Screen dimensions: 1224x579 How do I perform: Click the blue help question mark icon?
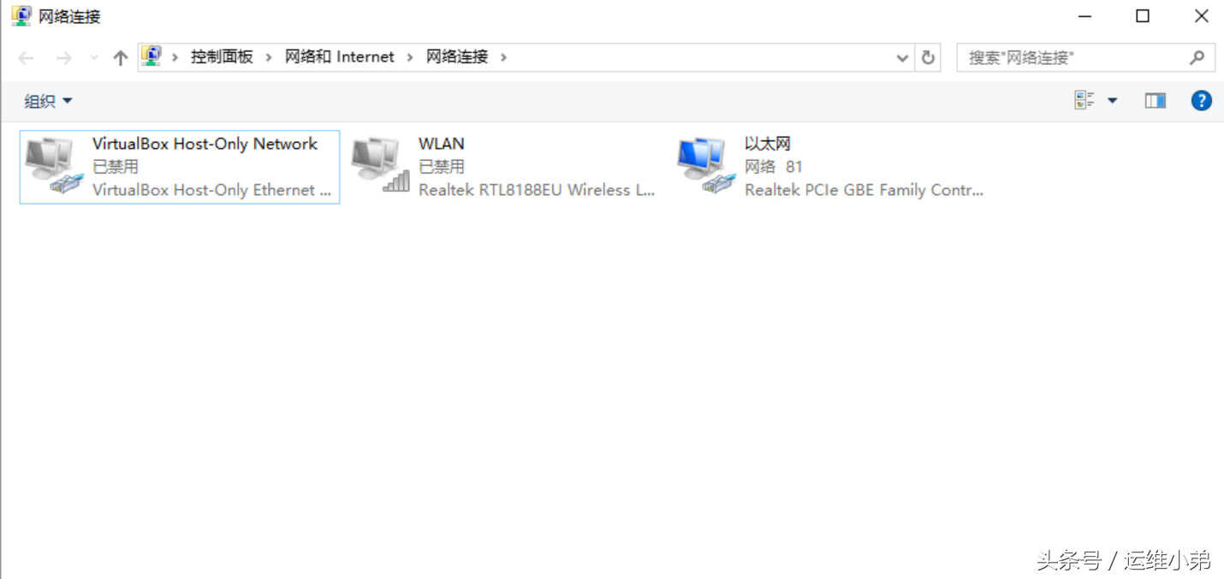tap(1201, 101)
